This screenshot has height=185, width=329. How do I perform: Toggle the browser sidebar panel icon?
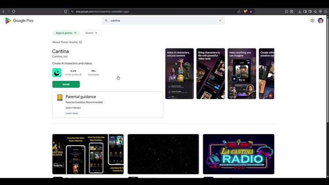(305, 11)
